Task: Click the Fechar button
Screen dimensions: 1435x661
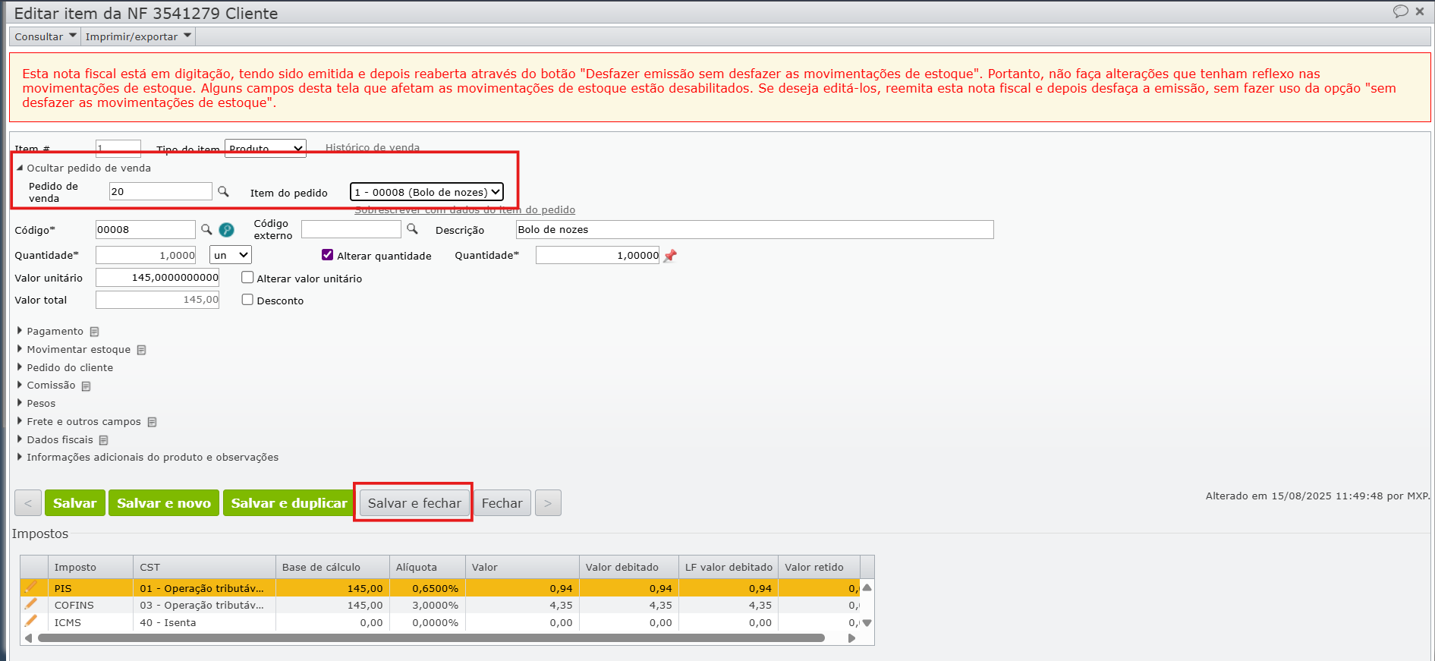Action: 502,503
